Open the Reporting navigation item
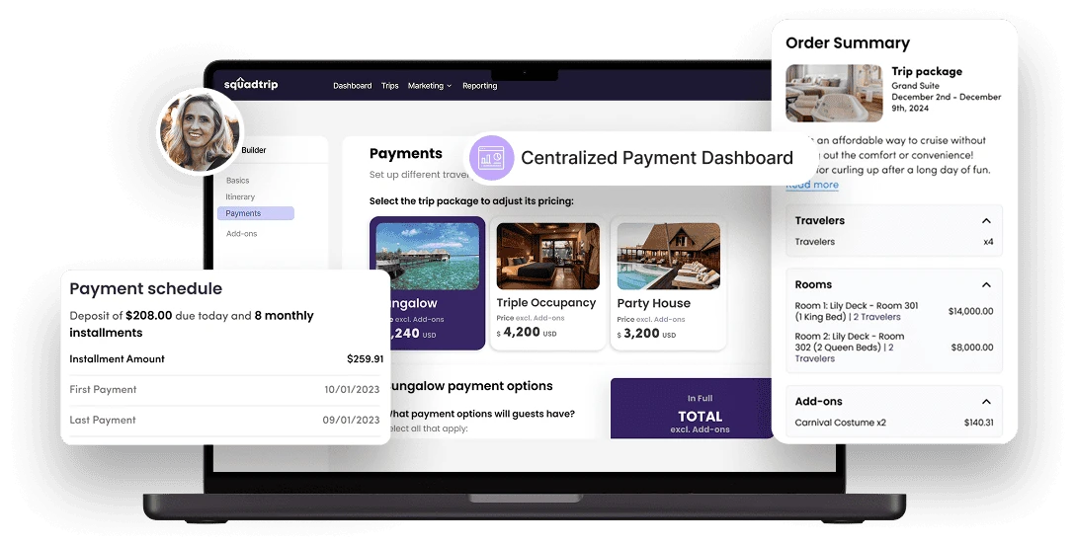Screen dimensions: 1074x545 tap(479, 86)
